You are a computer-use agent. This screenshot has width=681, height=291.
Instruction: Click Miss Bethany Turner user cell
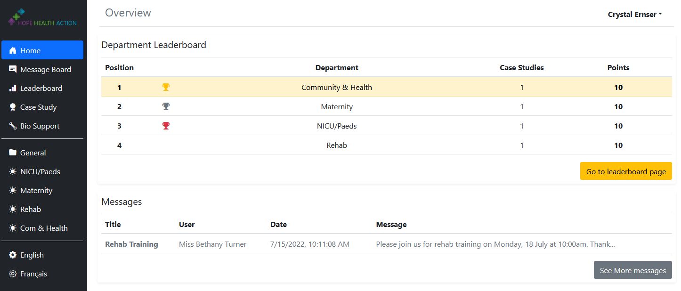tap(212, 244)
